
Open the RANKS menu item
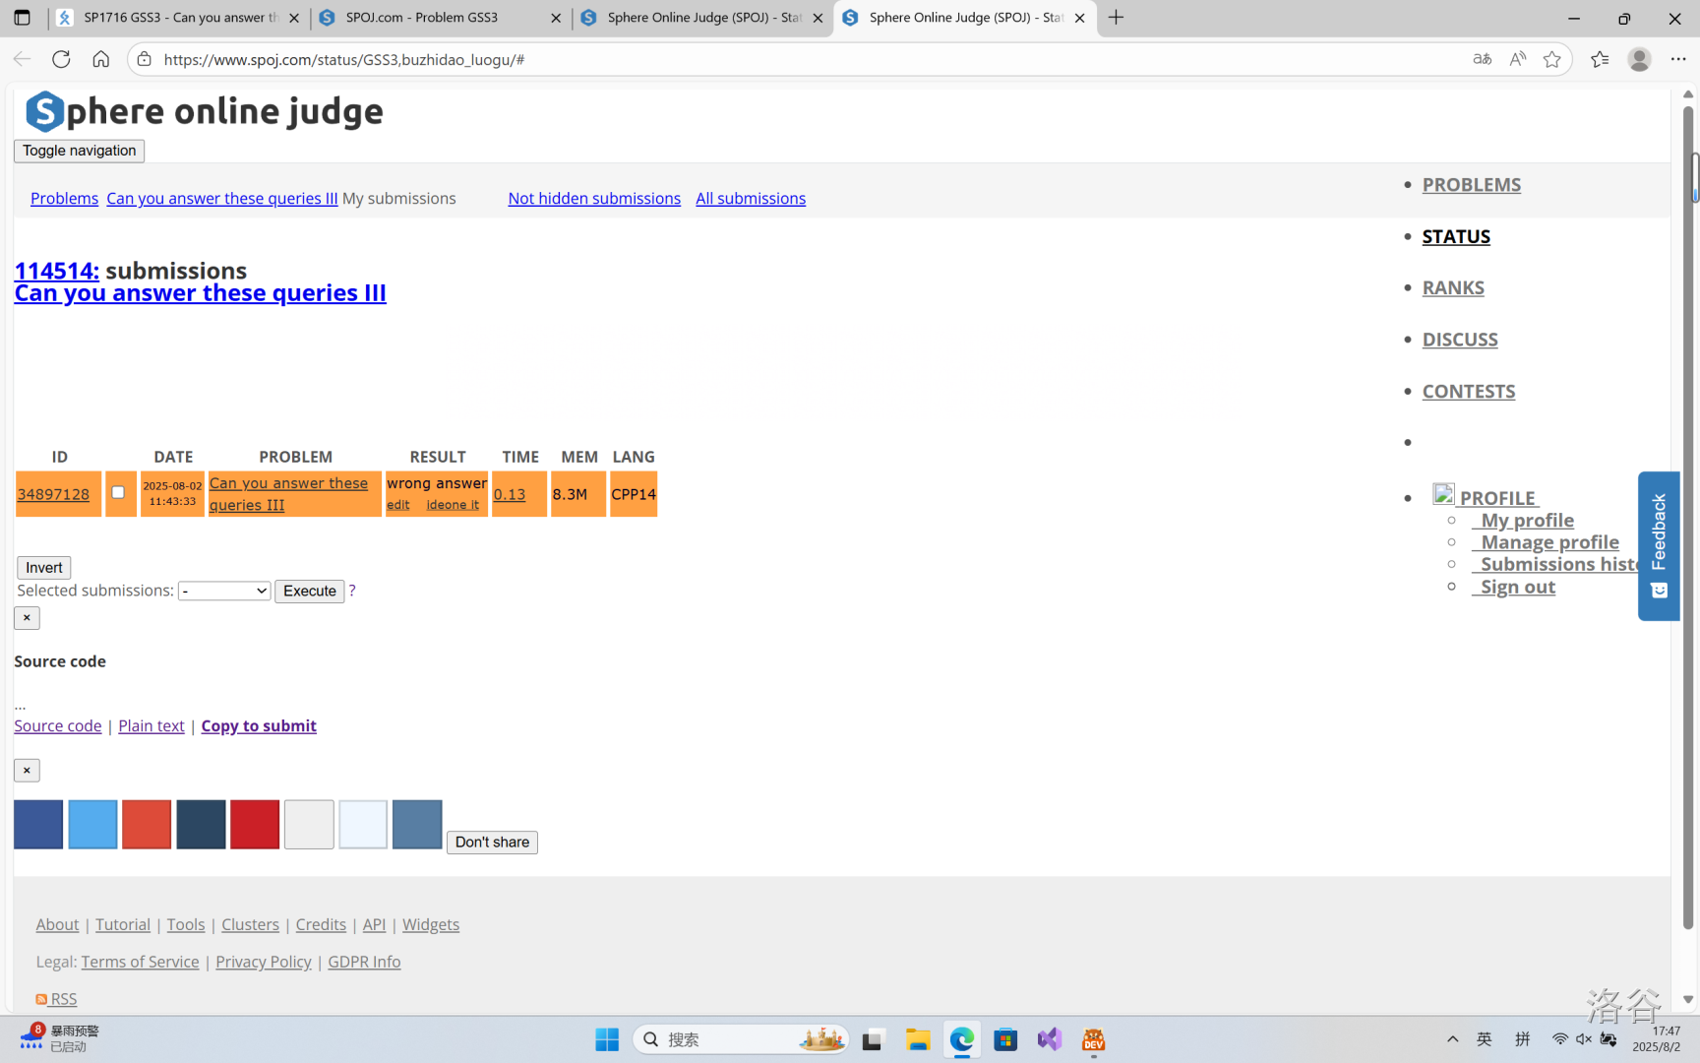[1453, 288]
